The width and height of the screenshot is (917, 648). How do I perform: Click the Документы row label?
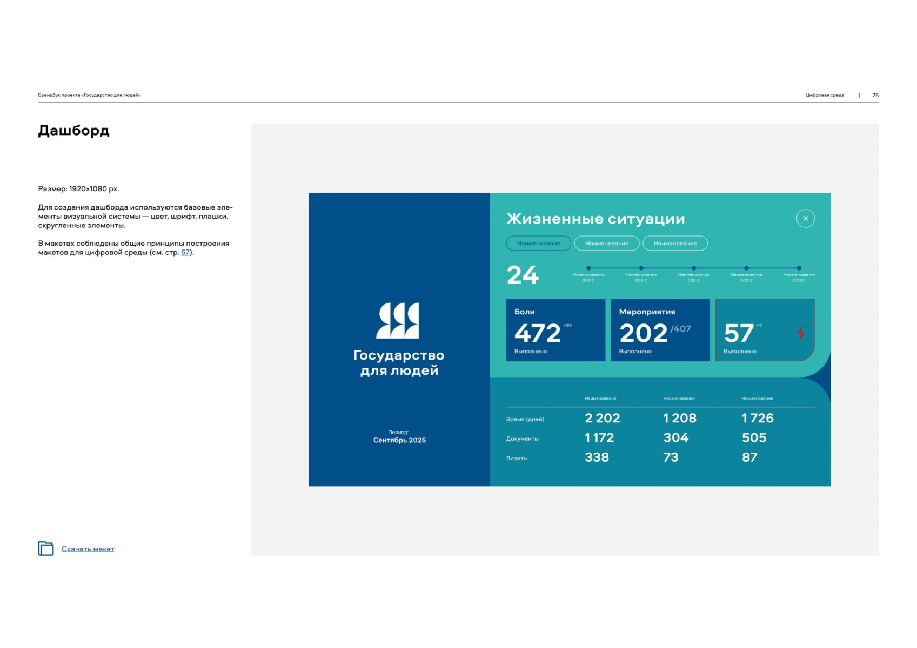coord(522,438)
